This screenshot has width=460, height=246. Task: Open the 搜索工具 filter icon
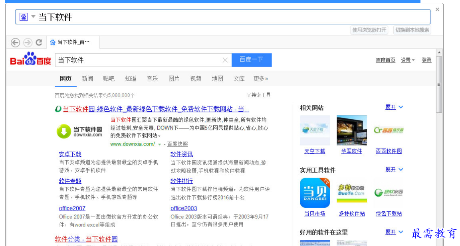pos(258,95)
